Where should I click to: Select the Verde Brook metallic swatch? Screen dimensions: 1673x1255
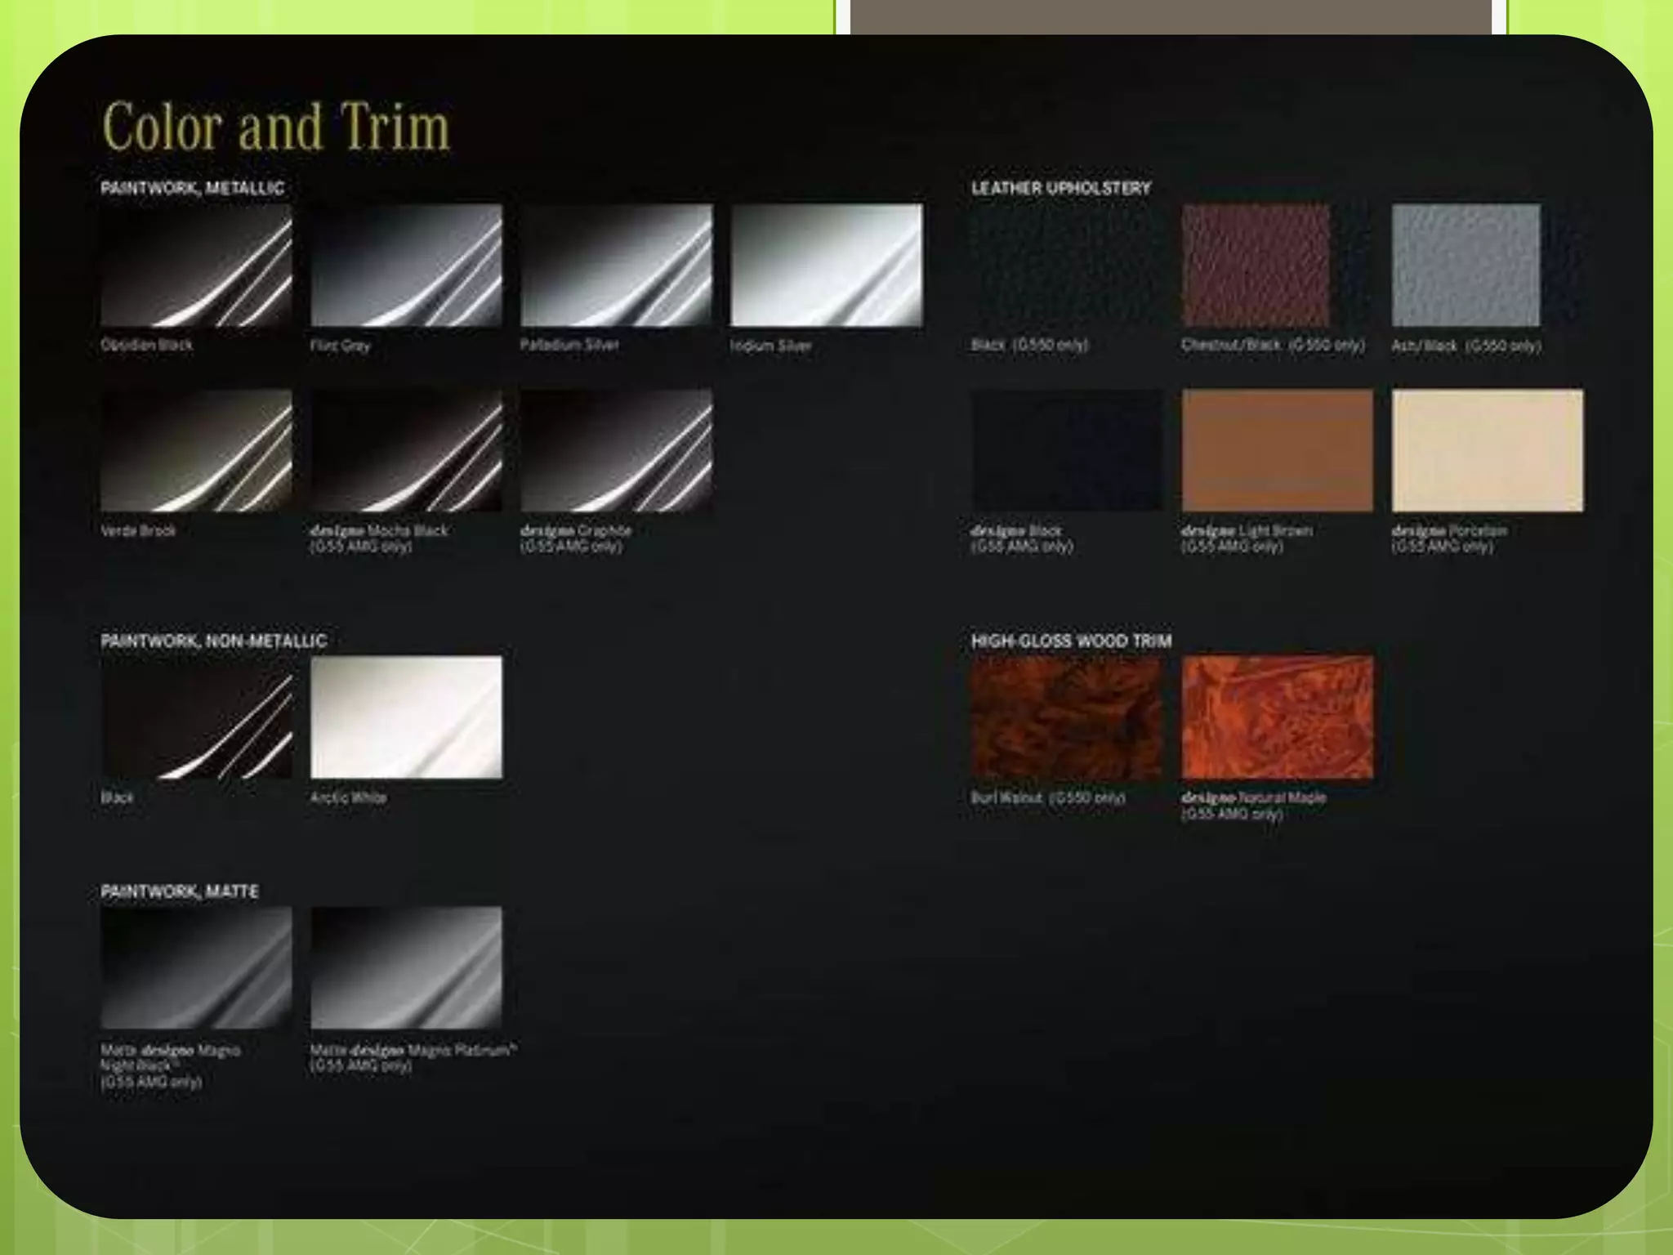196,450
